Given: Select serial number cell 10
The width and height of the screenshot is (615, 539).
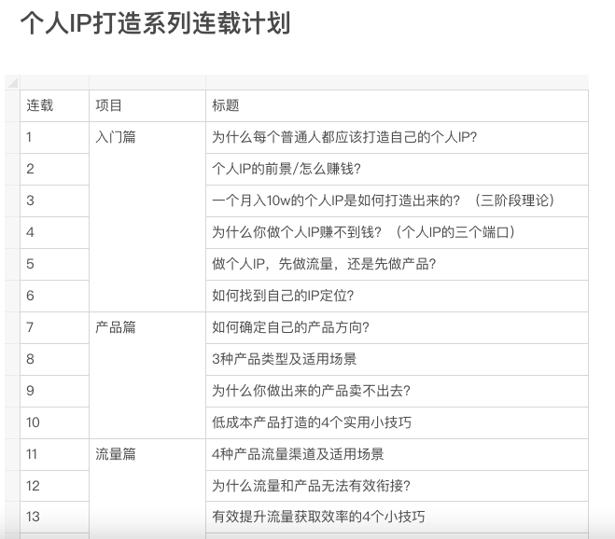Looking at the screenshot, I should tap(54, 423).
